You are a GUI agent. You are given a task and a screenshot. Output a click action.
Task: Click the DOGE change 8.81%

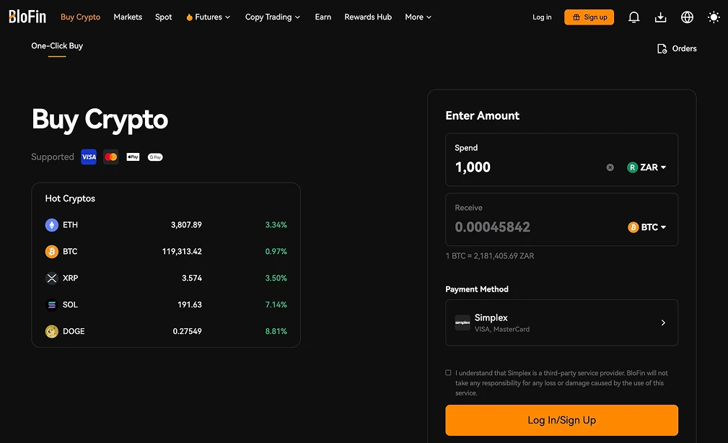click(276, 331)
